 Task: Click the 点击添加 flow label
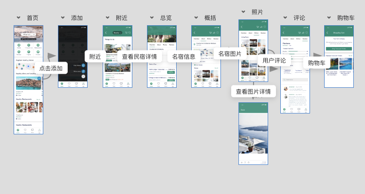click(x=51, y=68)
